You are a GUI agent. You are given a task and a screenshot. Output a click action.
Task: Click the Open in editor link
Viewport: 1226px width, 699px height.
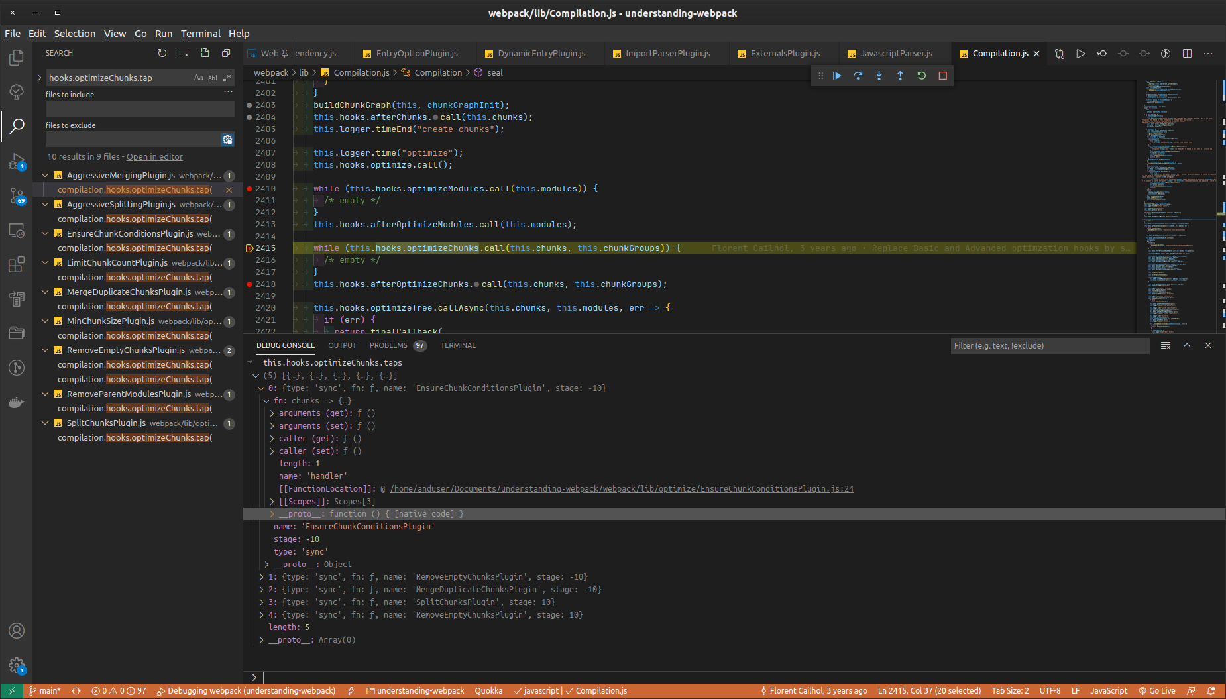click(154, 156)
